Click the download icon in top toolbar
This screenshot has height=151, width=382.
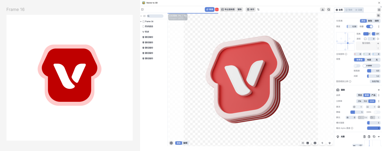tap(323, 9)
